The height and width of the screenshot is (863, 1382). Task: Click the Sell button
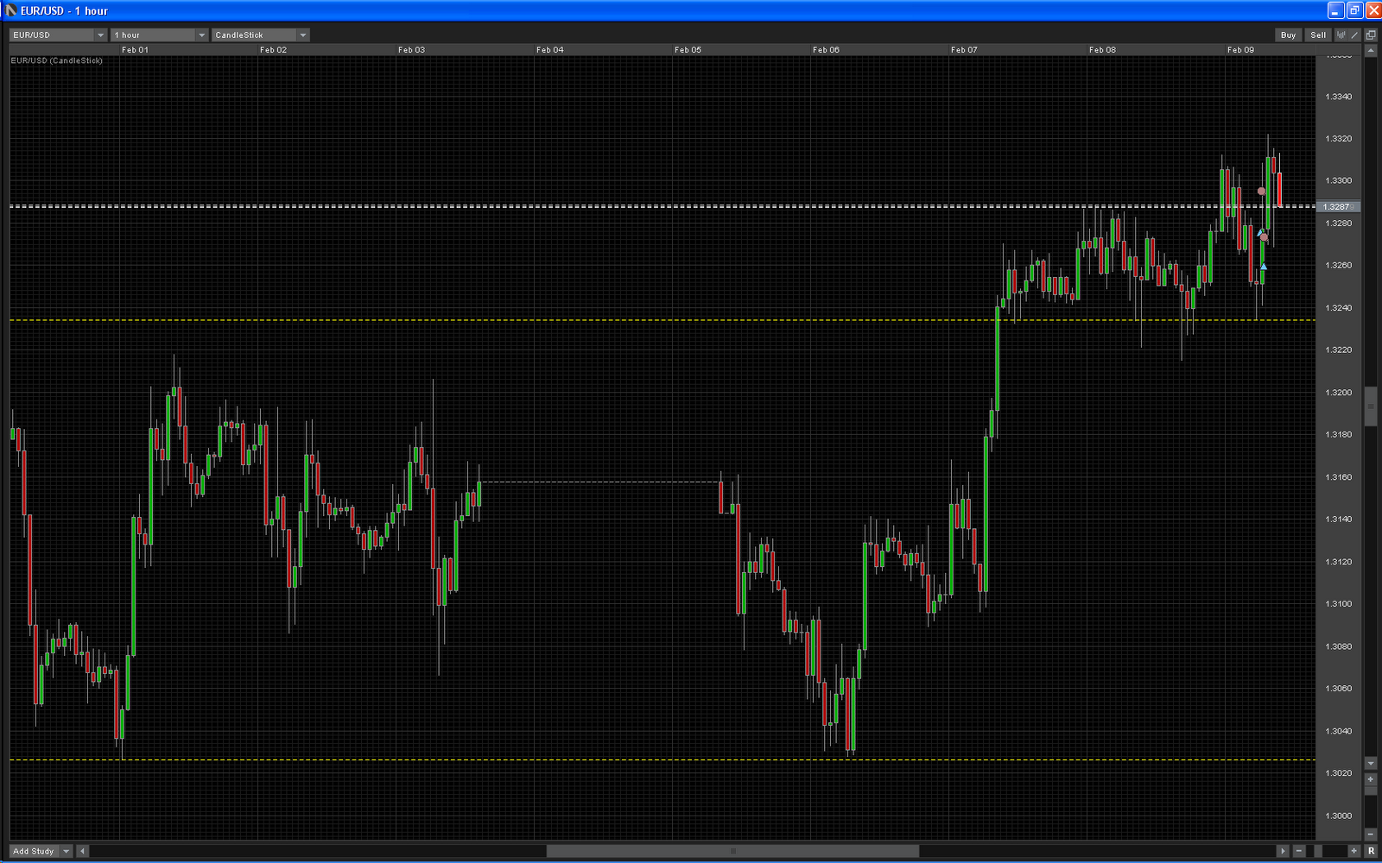point(1318,35)
